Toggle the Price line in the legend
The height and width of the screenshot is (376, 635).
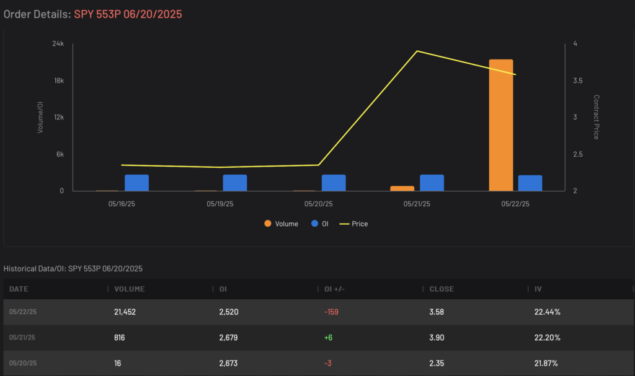click(353, 224)
